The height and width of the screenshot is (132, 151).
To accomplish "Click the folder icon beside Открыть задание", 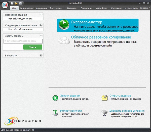I will 105,98.
